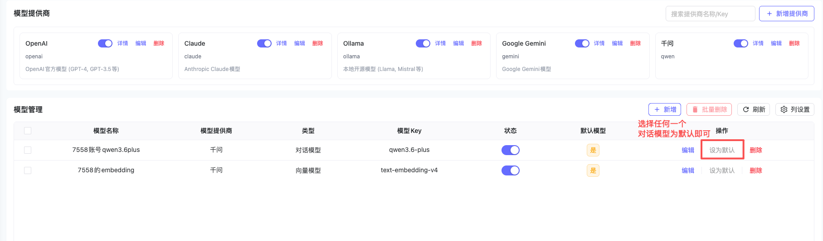
Task: Click the 7558的embedding name cell
Action: (106, 170)
